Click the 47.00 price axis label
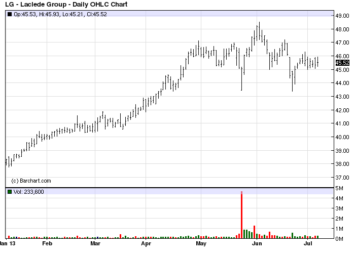 (x=342, y=42)
